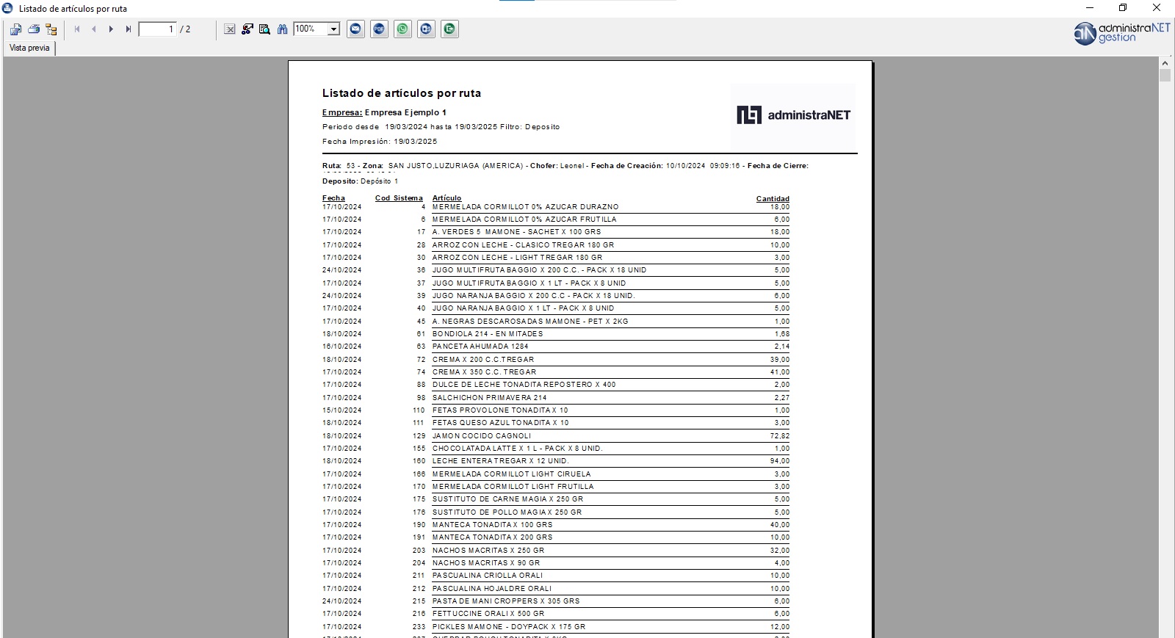The width and height of the screenshot is (1175, 638).
Task: Click ARROZ CON LECHE - CLASICO TREGAR row
Action: (556, 245)
